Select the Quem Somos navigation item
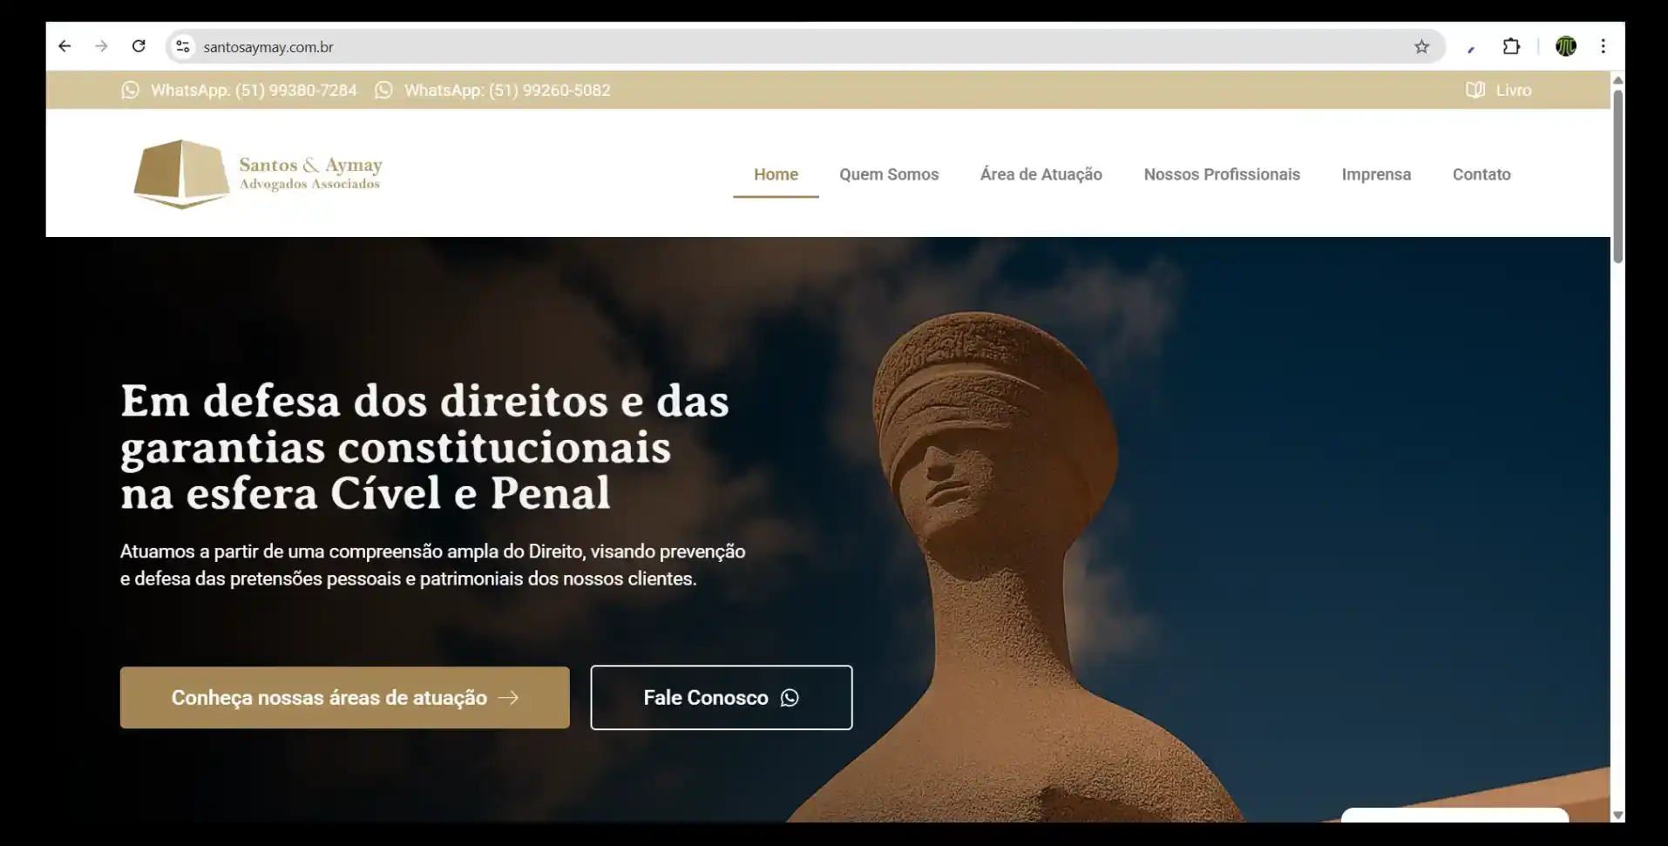Screen dimensions: 1668x846 coord(889,174)
